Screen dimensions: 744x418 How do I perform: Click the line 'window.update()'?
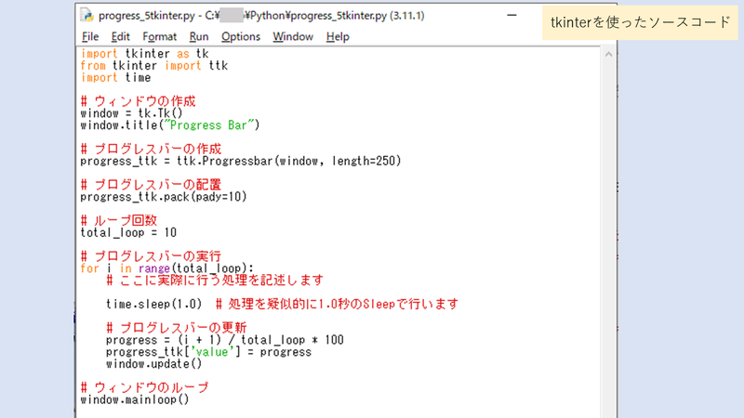pyautogui.click(x=153, y=363)
